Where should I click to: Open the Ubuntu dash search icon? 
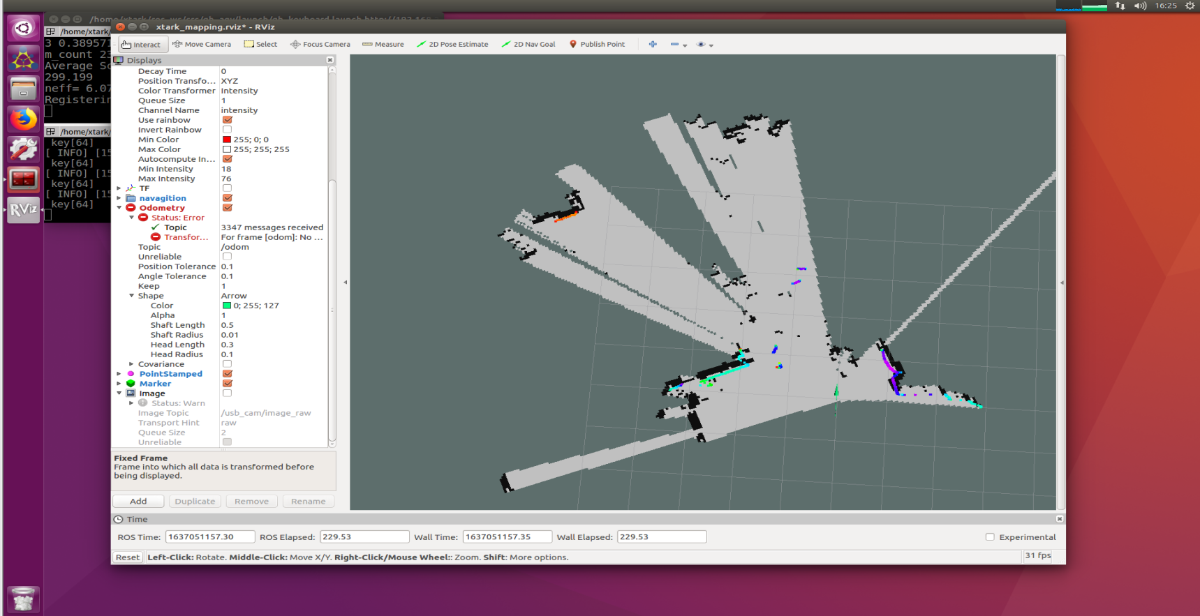pyautogui.click(x=23, y=28)
